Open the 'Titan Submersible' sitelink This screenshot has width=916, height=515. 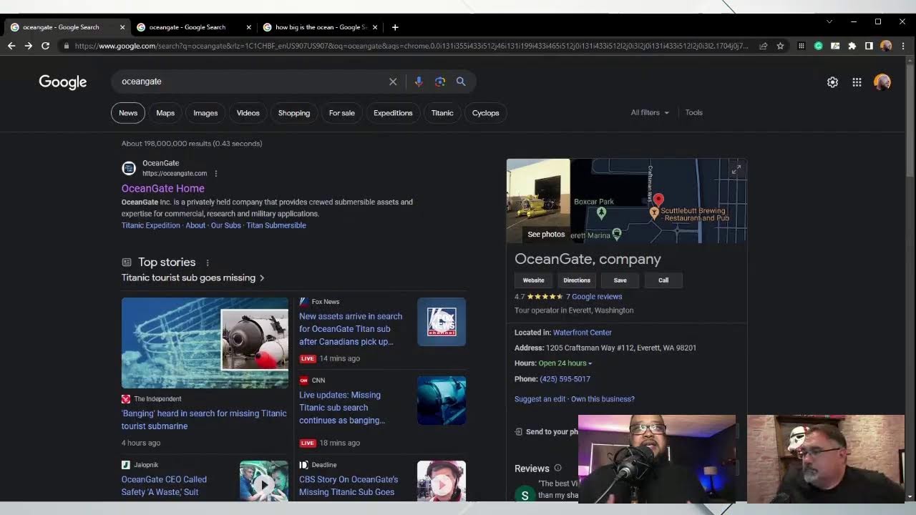pos(276,225)
